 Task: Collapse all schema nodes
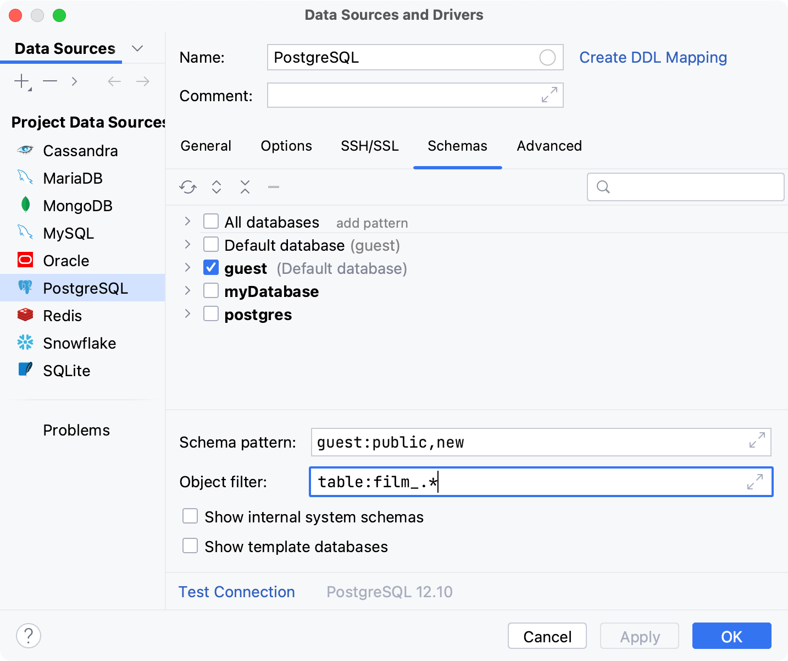tap(245, 187)
